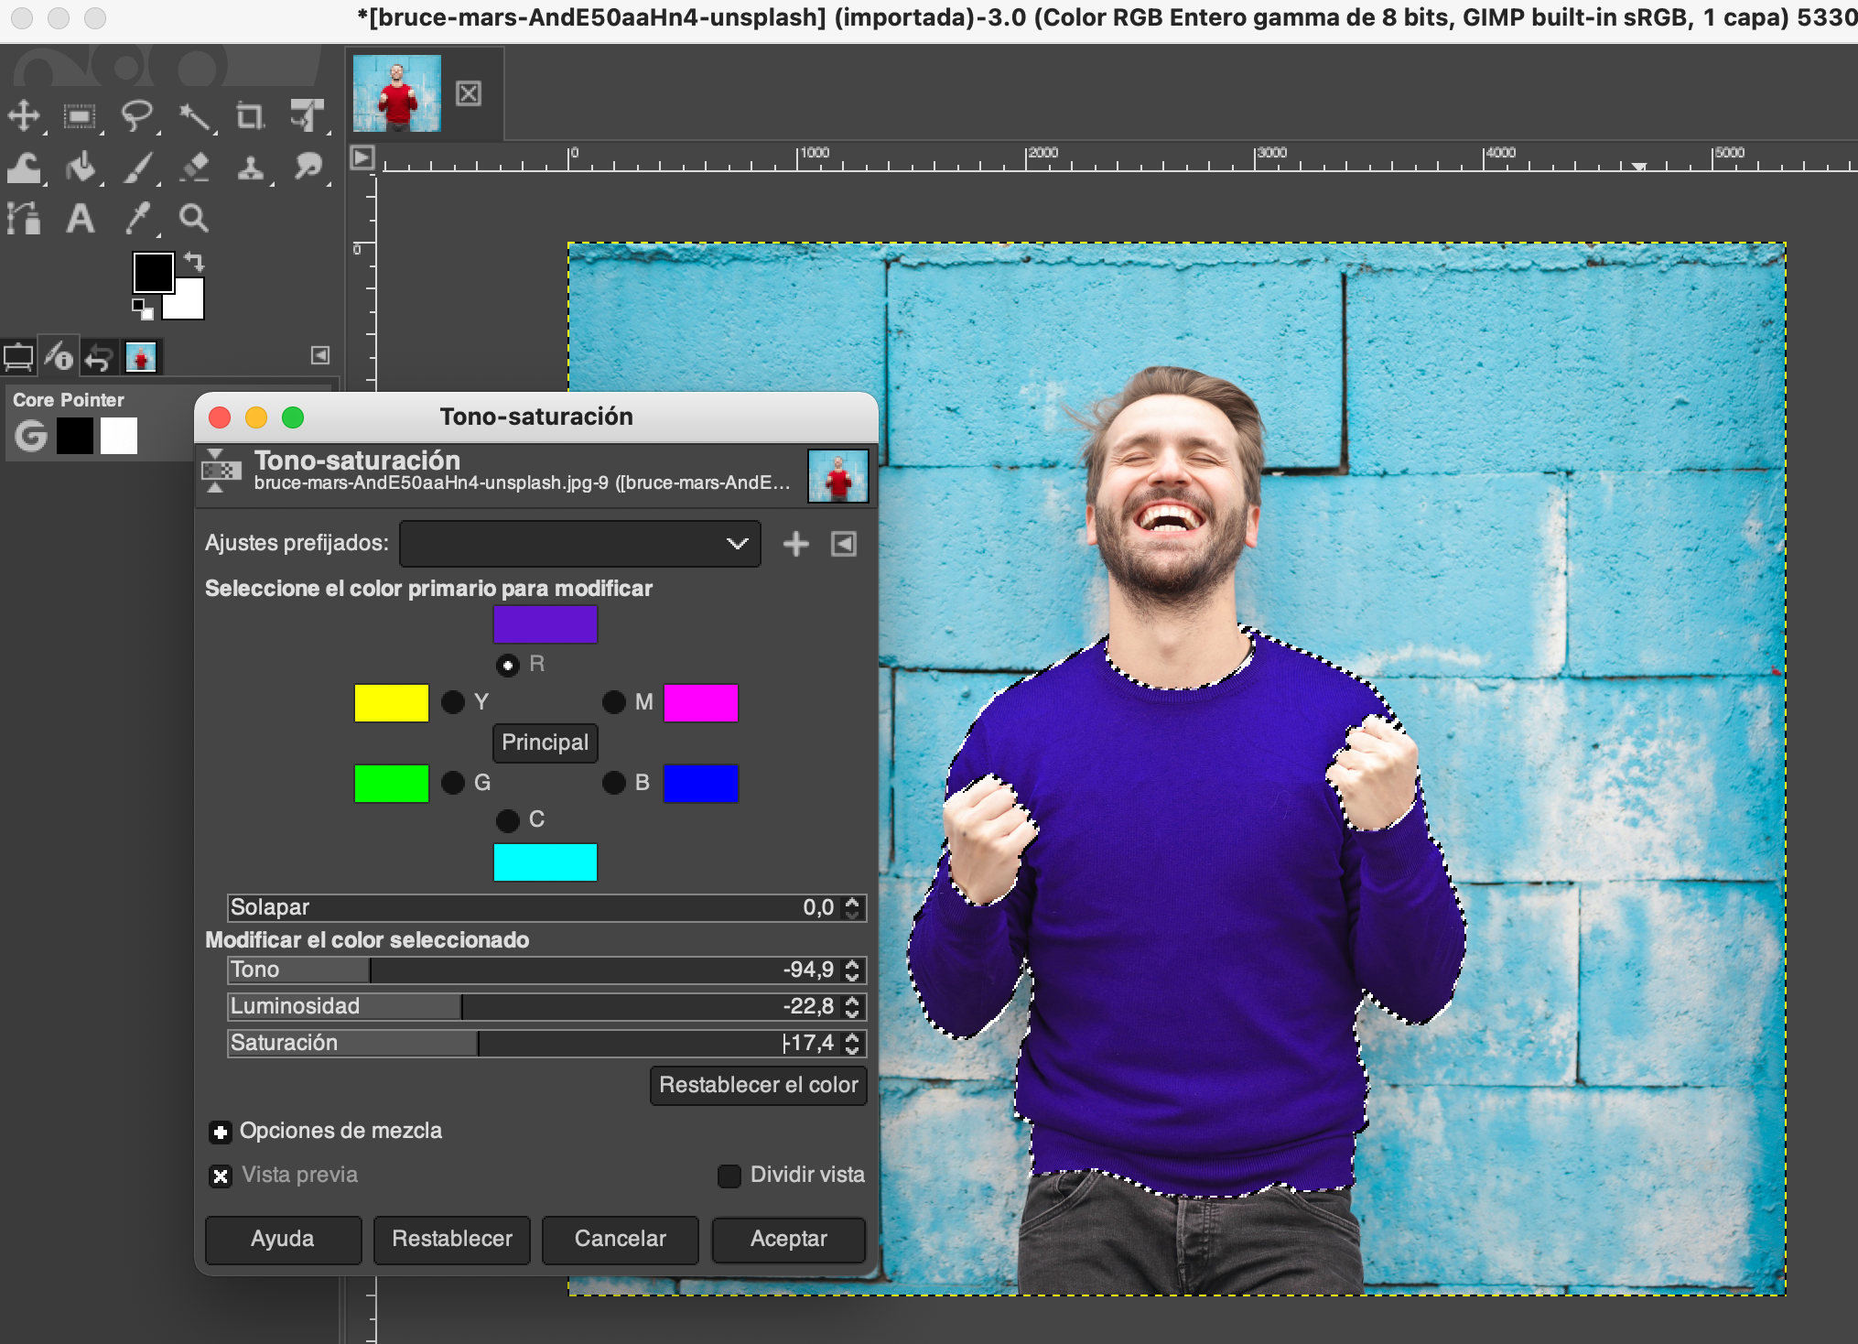Expand the Opciones de mezcla section

point(221,1133)
